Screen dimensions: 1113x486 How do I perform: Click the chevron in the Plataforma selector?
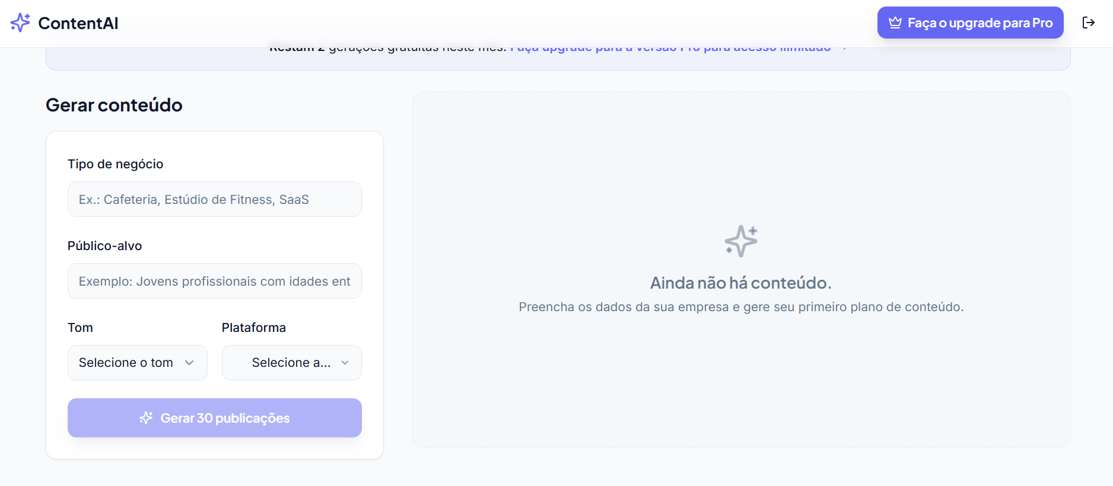[x=345, y=363]
